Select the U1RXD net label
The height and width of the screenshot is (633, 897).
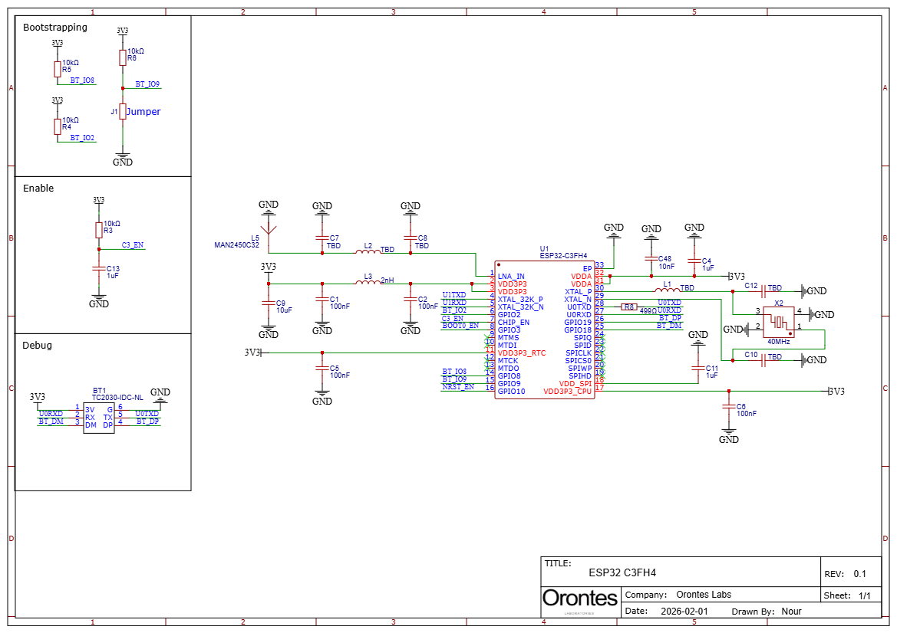(454, 303)
